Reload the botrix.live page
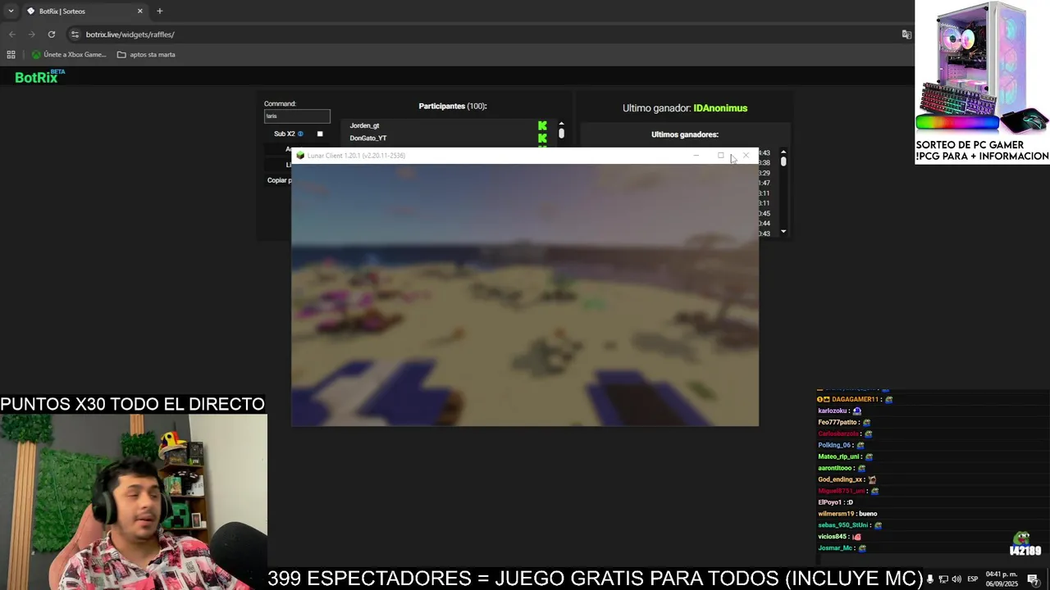This screenshot has width=1050, height=590. pyautogui.click(x=52, y=34)
